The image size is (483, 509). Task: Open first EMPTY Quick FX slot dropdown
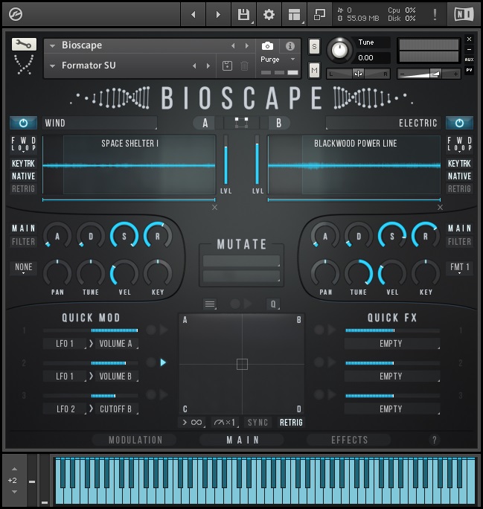[x=392, y=344]
